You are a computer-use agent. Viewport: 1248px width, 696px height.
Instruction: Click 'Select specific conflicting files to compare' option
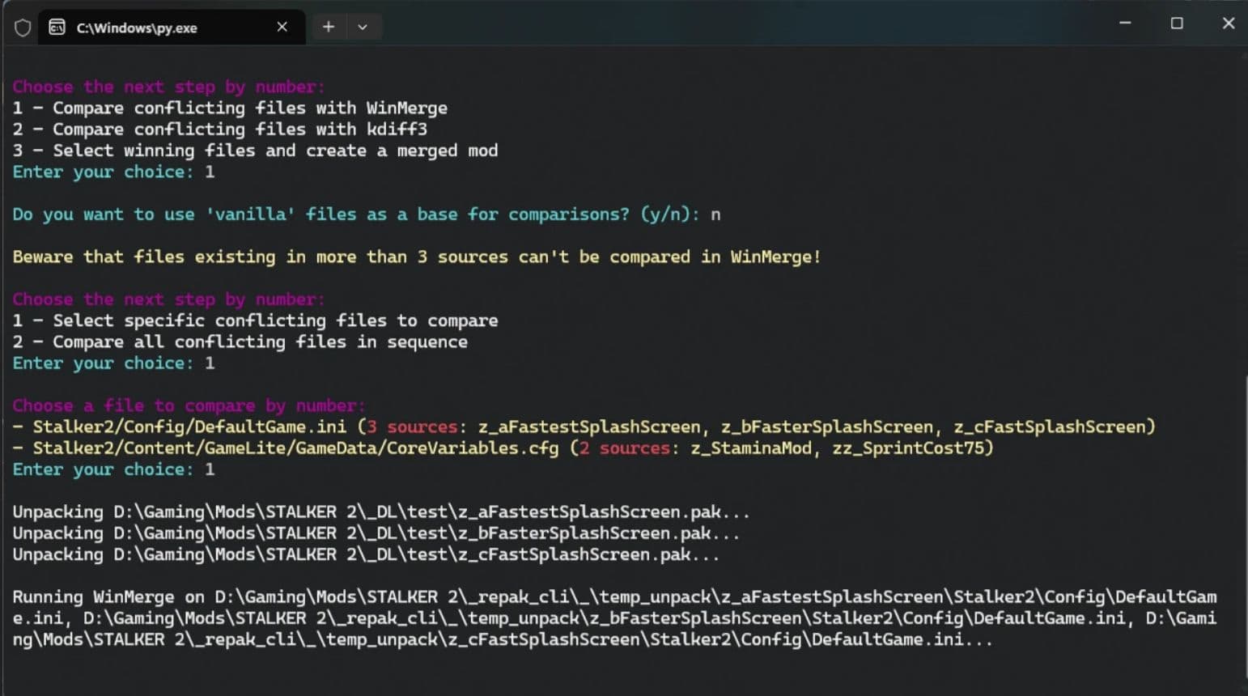[x=255, y=320]
